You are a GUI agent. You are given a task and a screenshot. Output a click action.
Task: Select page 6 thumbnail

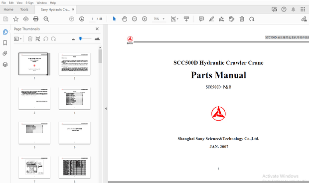pos(74,133)
